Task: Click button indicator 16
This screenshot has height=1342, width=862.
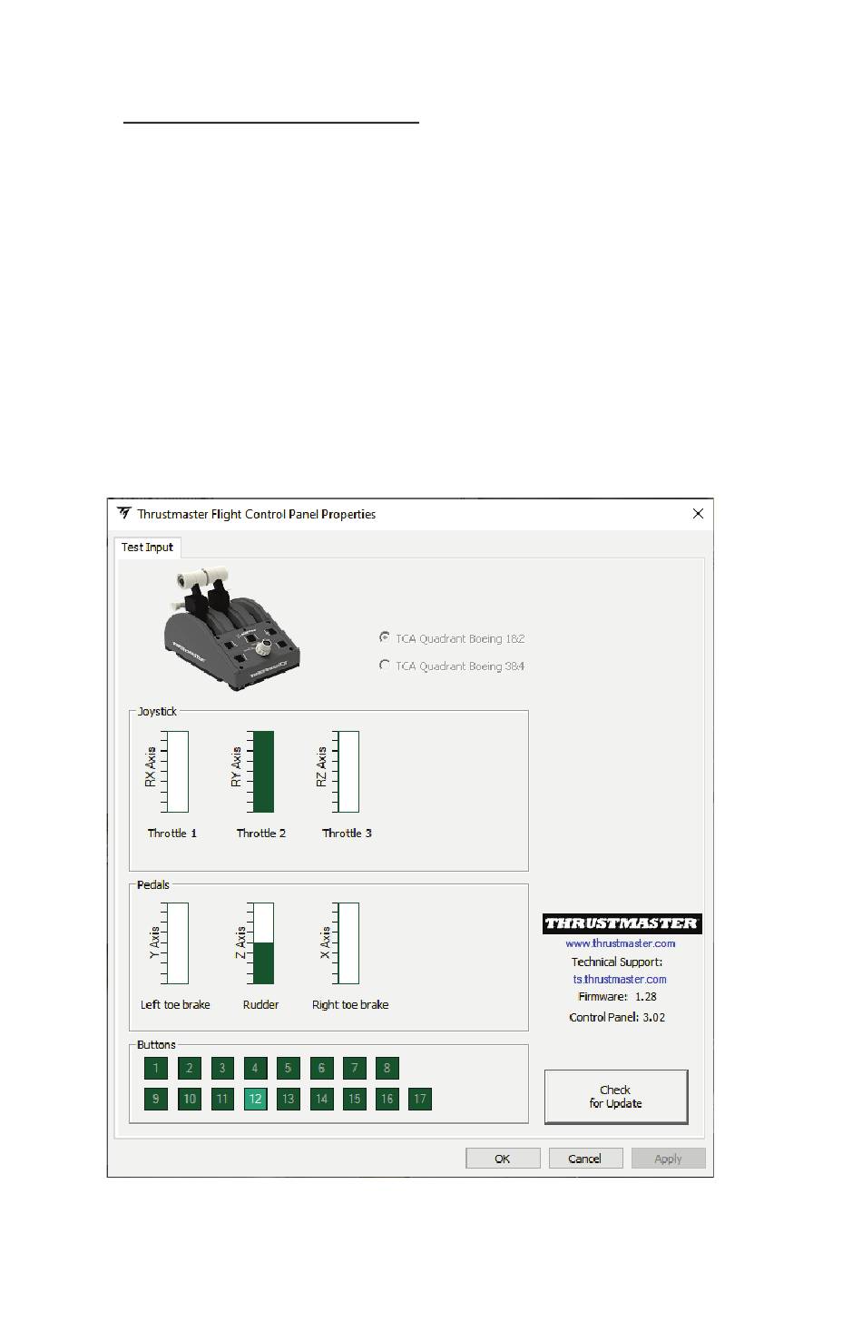Action: click(x=387, y=1099)
